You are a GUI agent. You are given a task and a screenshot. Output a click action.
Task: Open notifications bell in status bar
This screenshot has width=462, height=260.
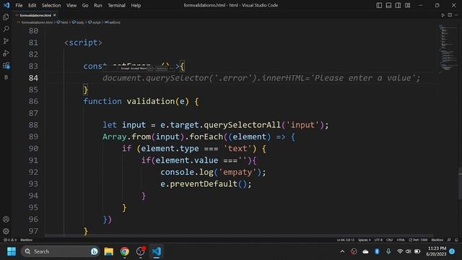click(x=456, y=240)
